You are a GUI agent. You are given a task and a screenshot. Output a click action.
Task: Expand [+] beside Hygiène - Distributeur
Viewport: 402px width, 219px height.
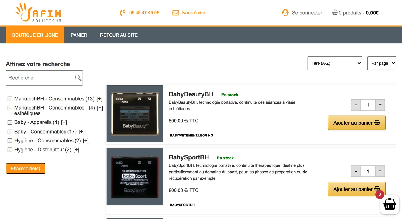pos(76,150)
